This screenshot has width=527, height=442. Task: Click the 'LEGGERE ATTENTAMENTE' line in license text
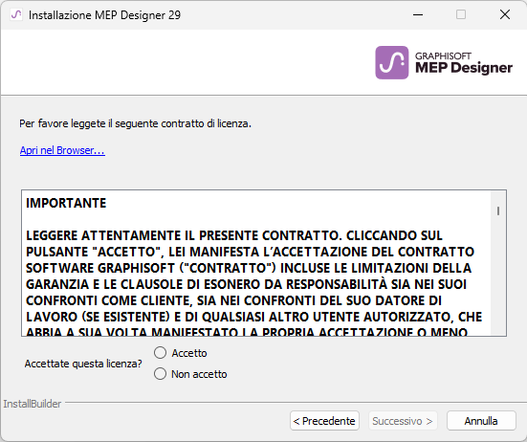click(x=234, y=235)
